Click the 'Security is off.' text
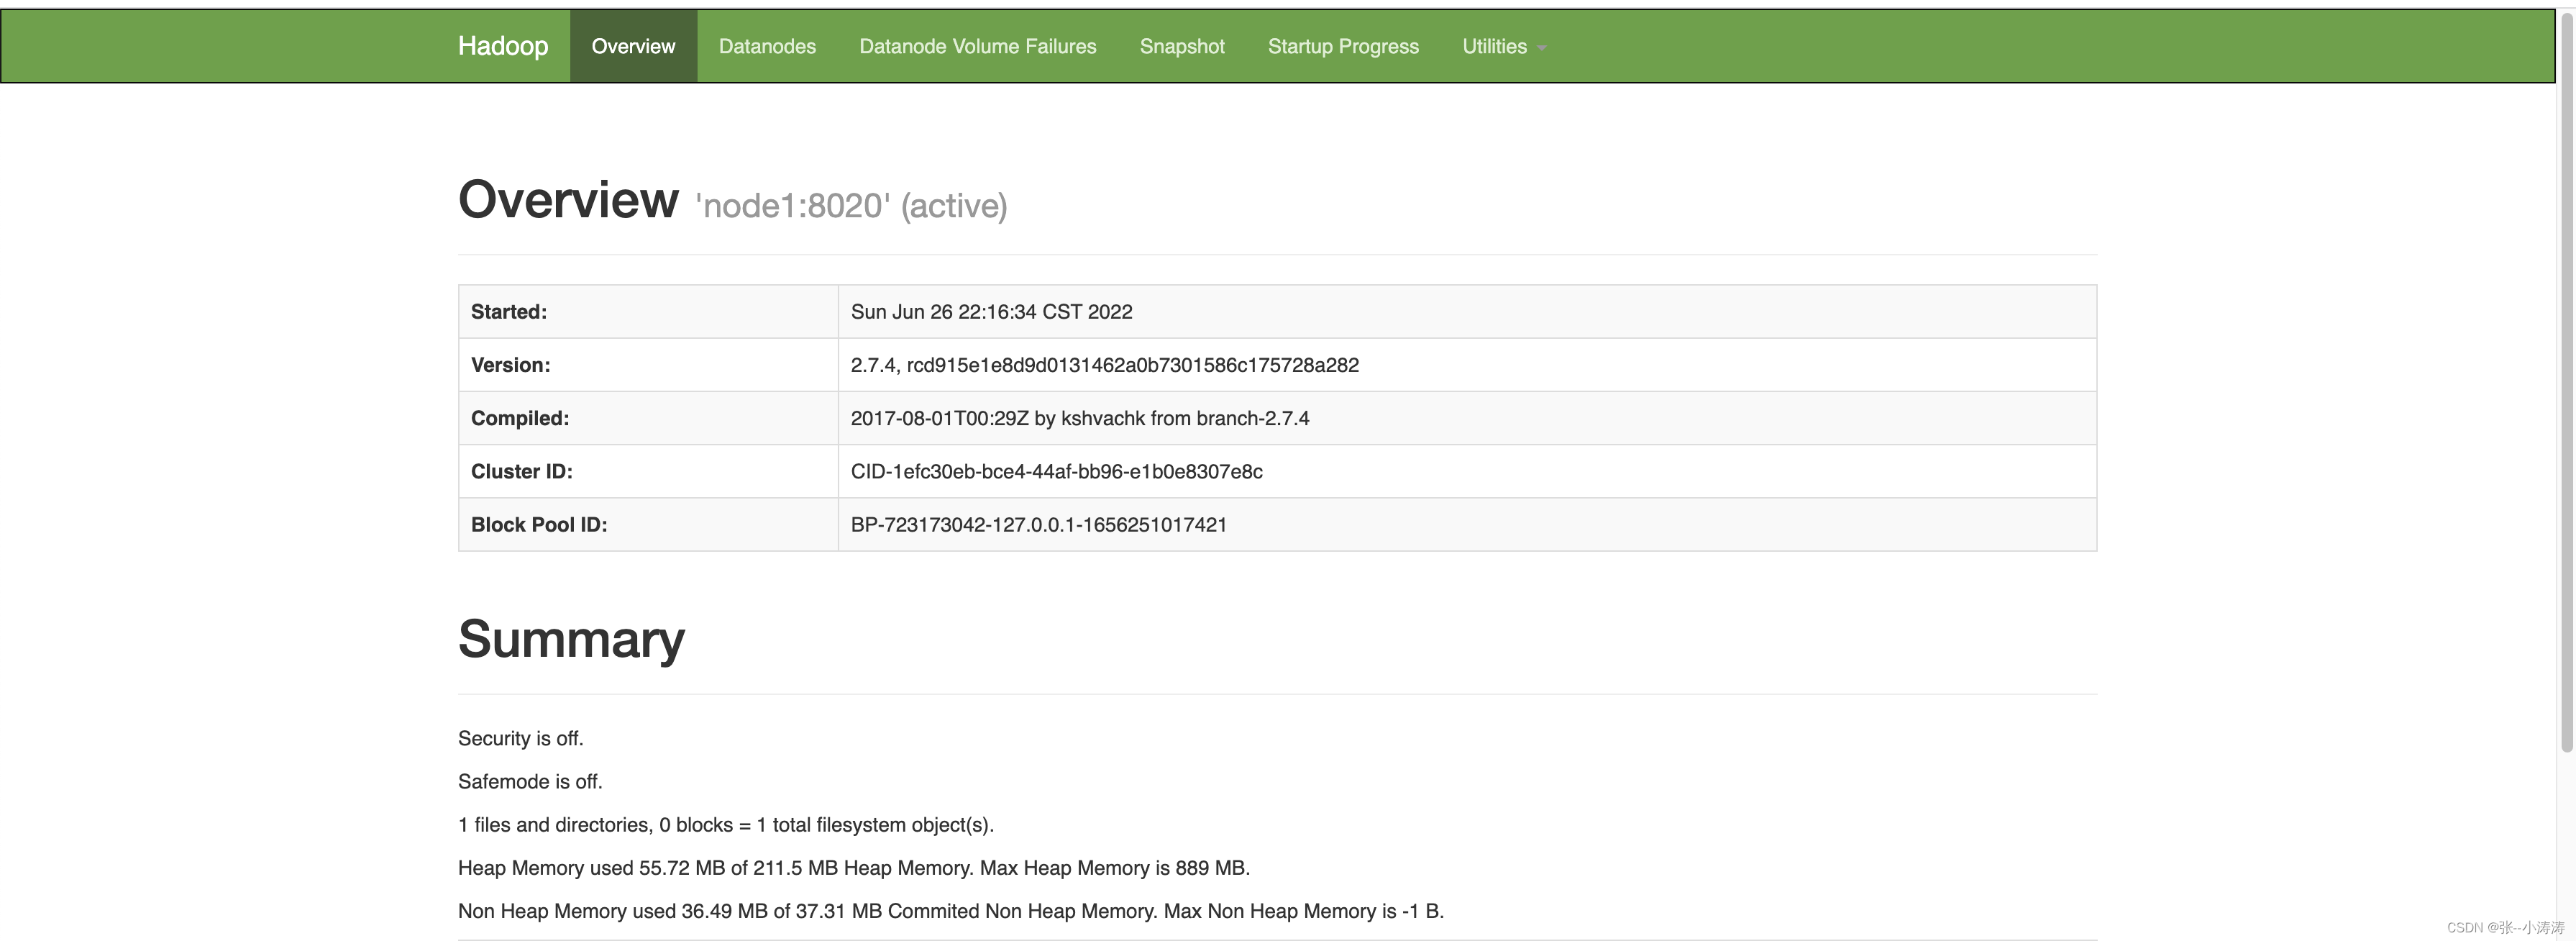2576x941 pixels. point(520,738)
